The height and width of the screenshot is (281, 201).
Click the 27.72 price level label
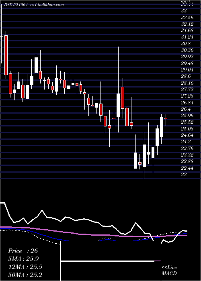pos(187,90)
